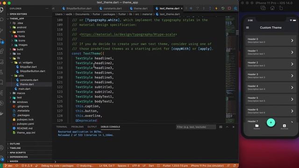Trigger Flutter hot reload lightning icon
299x168 pixels.
coord(216,8)
